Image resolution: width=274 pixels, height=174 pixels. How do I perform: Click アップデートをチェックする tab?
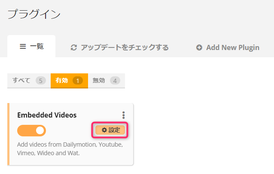(x=119, y=47)
